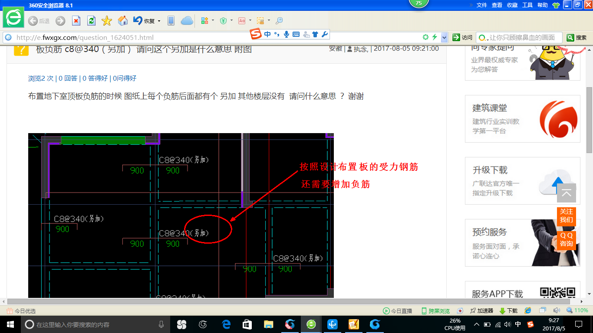Expand the 恢复 dropdown arrow

(x=159, y=21)
